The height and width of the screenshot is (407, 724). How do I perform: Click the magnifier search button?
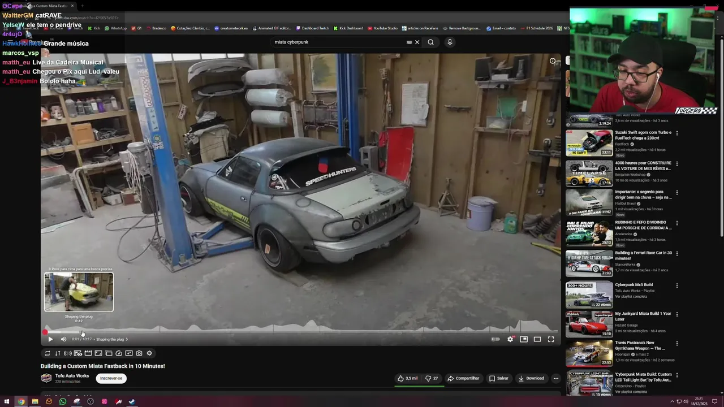pos(431,42)
